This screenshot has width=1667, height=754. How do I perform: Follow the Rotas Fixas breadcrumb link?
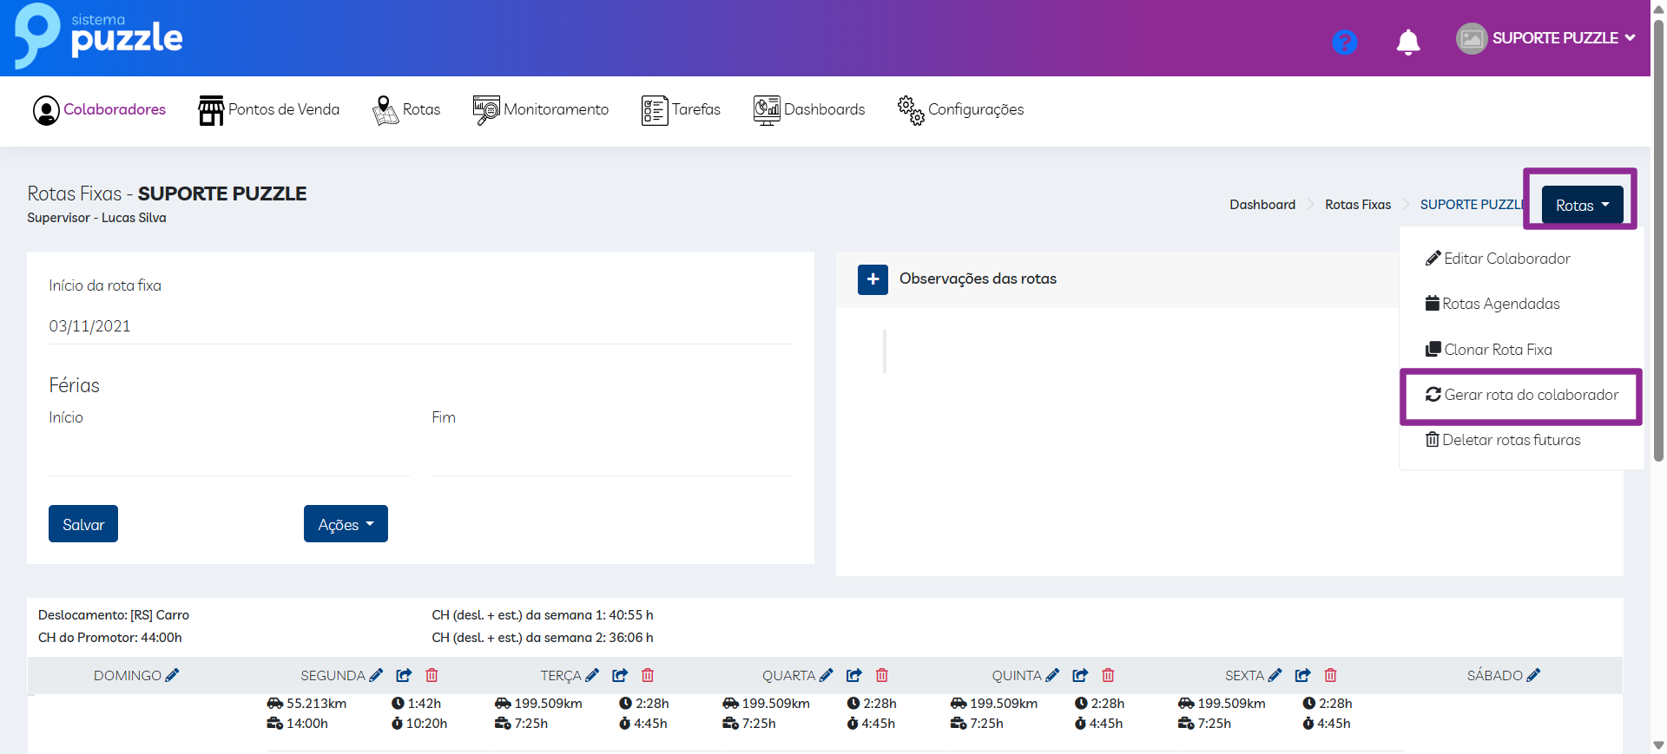click(1357, 205)
